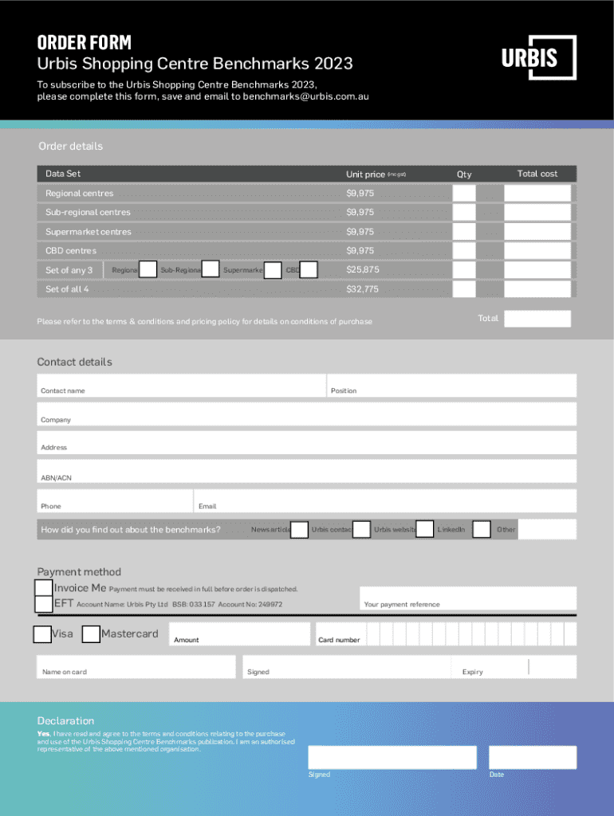Viewport: 614px width, 816px height.
Task: Click the Declaration Signed field
Action: point(392,757)
